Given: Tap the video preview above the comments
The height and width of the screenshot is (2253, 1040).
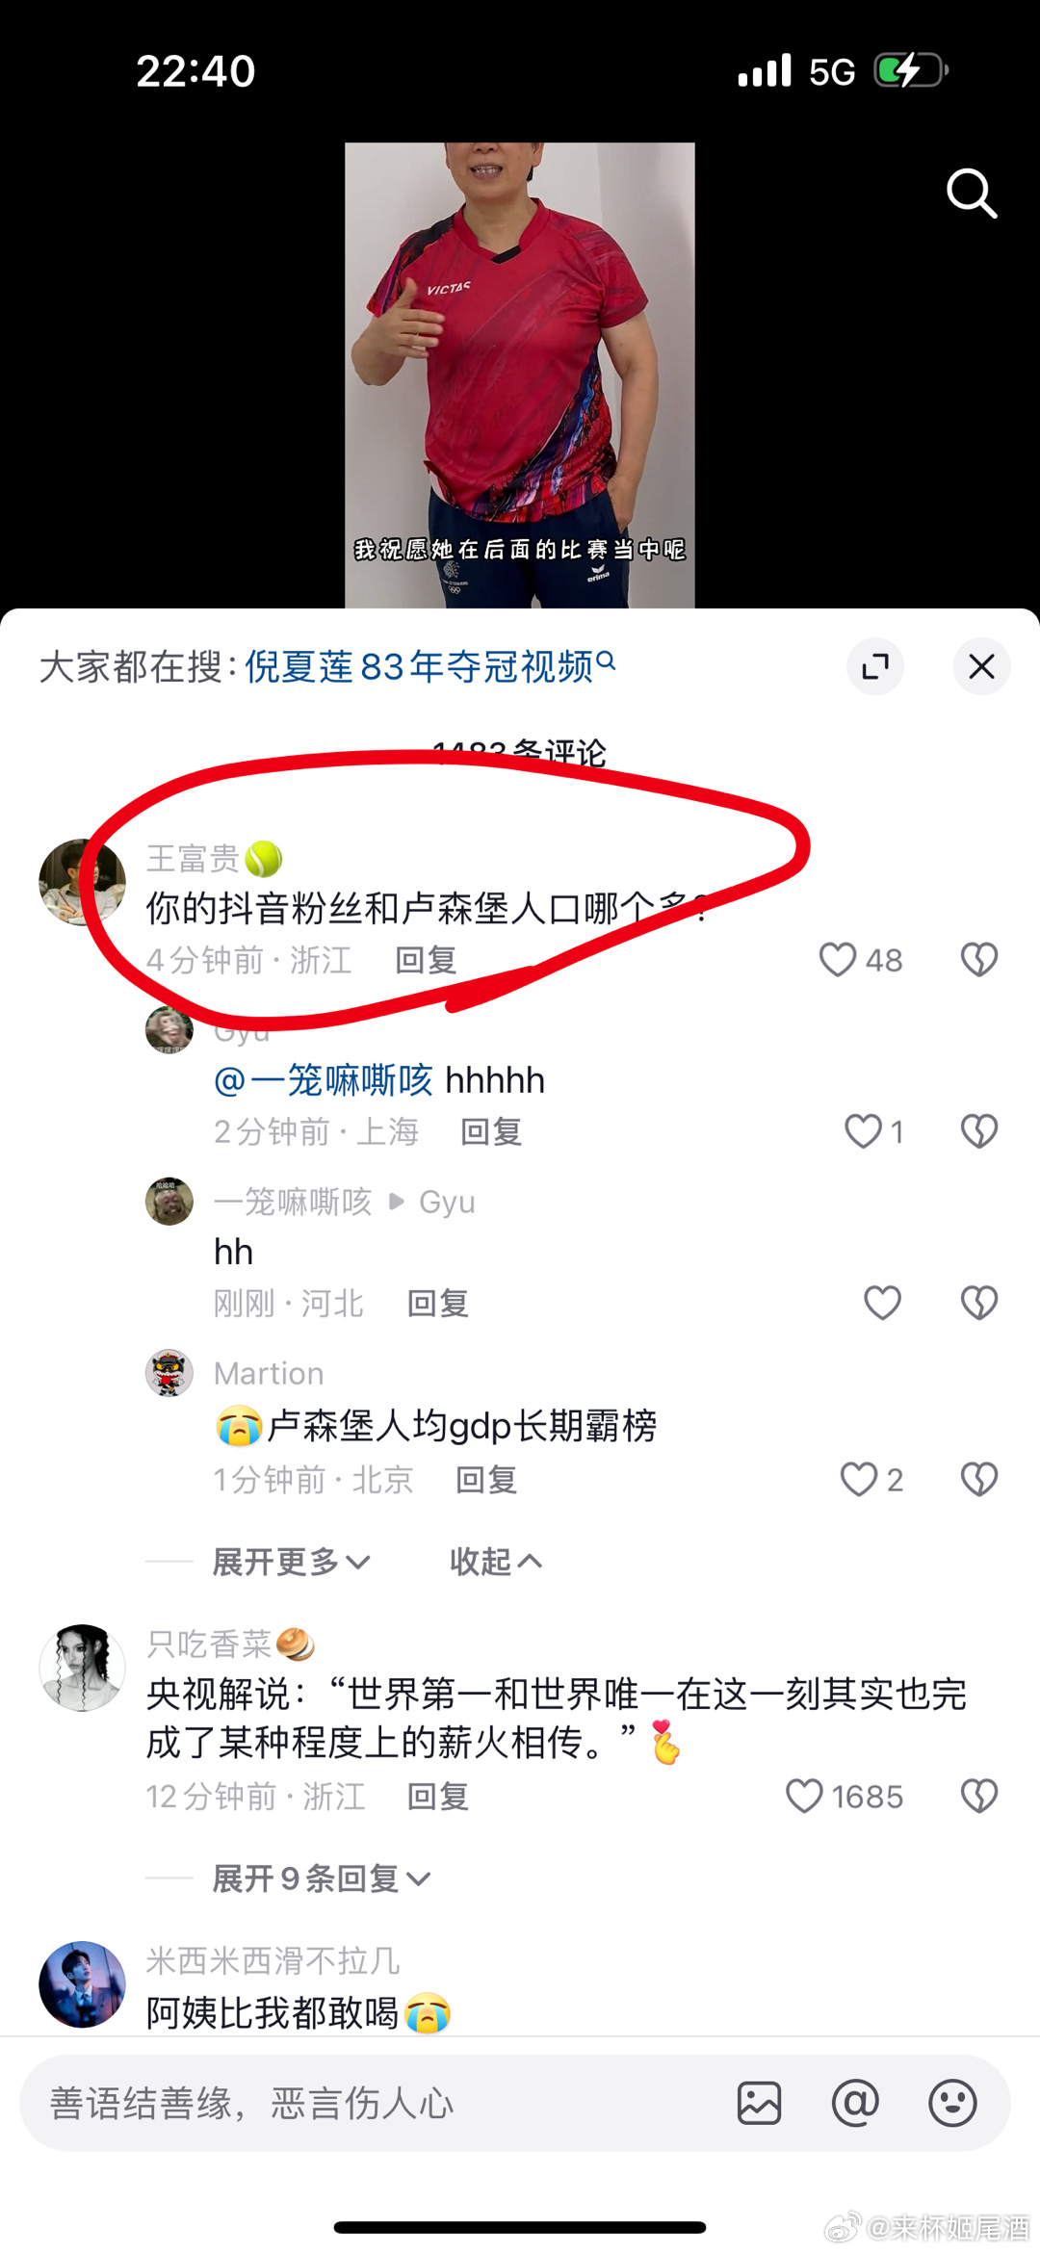Looking at the screenshot, I should 520,375.
